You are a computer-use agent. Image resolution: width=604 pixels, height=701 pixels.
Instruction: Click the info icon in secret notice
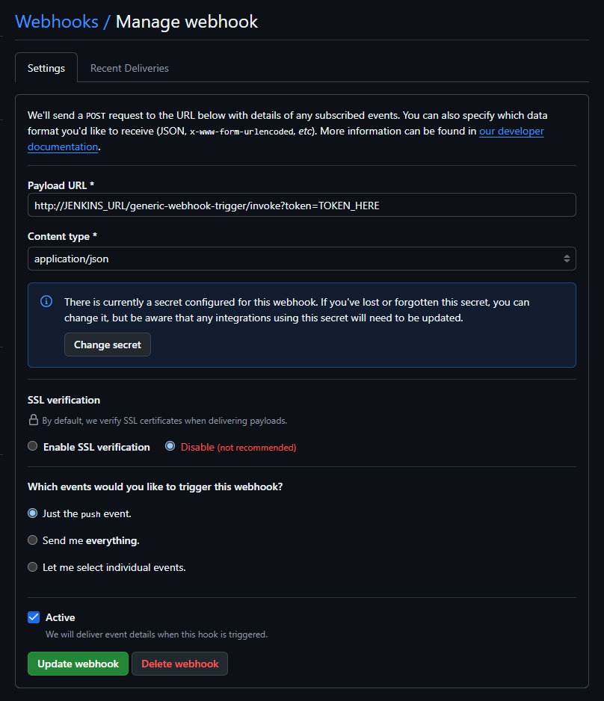[x=46, y=301]
